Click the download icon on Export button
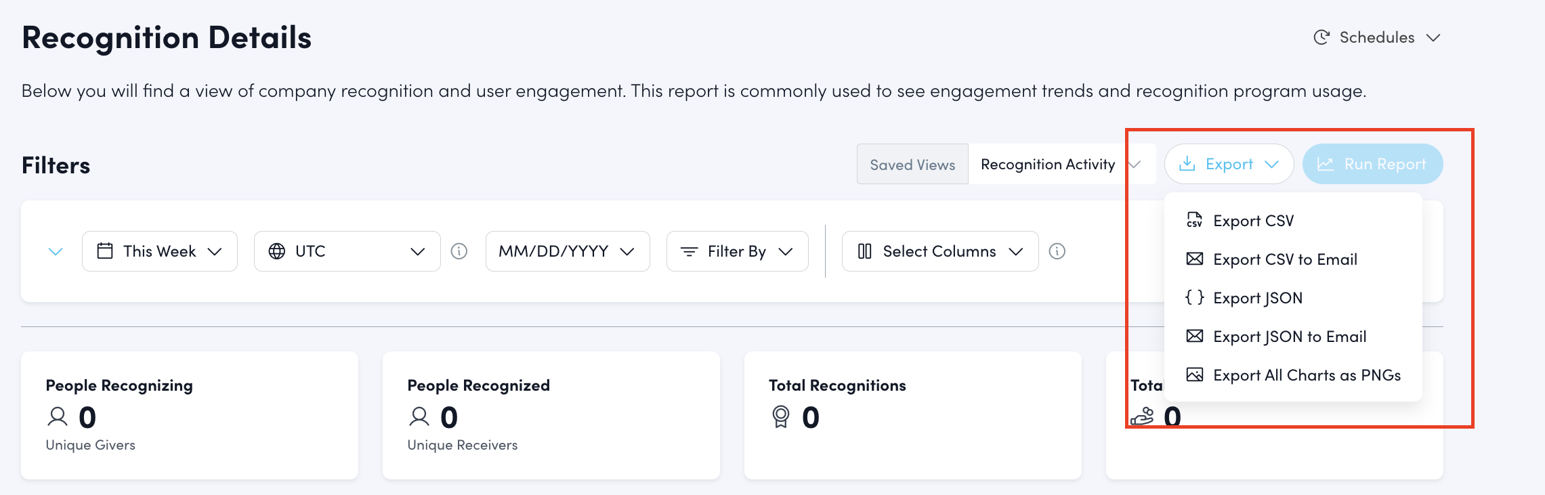This screenshot has height=495, width=1545. tap(1187, 164)
